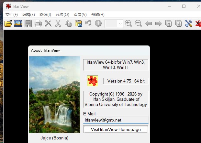Viewport: 201px width, 143px height.
Task: Click the IrfanView logo in title bar
Action: click(8, 6)
